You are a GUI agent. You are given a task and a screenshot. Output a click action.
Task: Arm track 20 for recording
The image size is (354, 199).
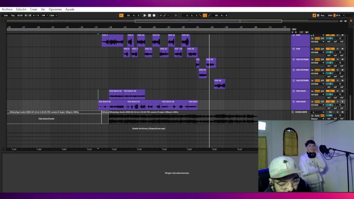(x=342, y=80)
